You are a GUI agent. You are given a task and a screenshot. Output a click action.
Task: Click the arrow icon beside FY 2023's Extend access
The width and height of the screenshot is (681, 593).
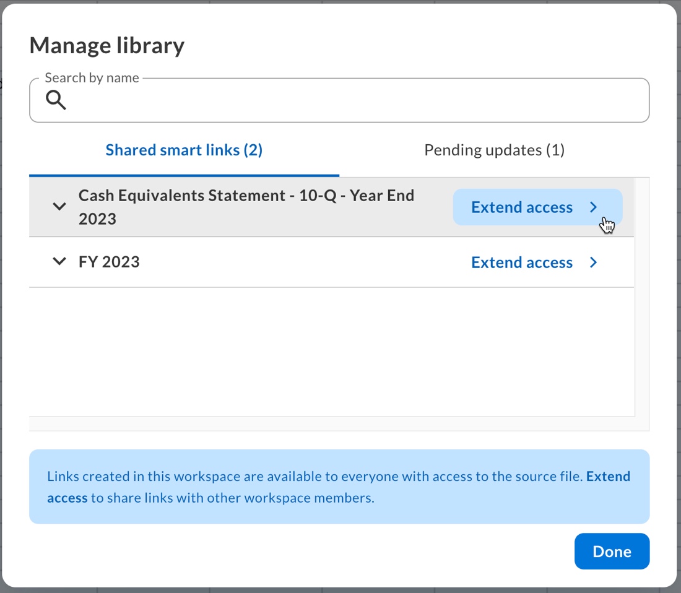(x=593, y=262)
